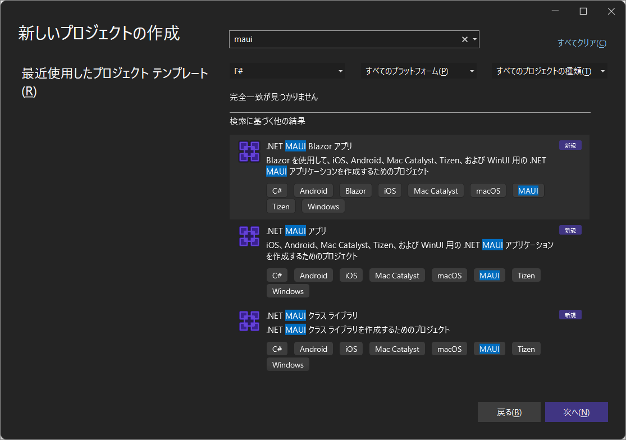Open the すべてのプロジェクトの種類 filter dropdown
Image resolution: width=626 pixels, height=440 pixels.
tap(550, 71)
